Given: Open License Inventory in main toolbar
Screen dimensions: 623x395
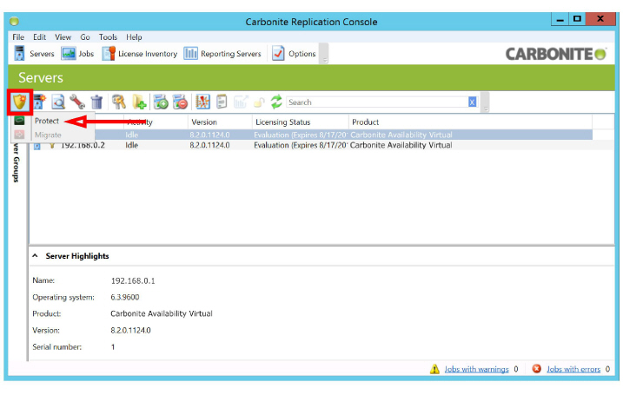Looking at the screenshot, I should point(140,53).
